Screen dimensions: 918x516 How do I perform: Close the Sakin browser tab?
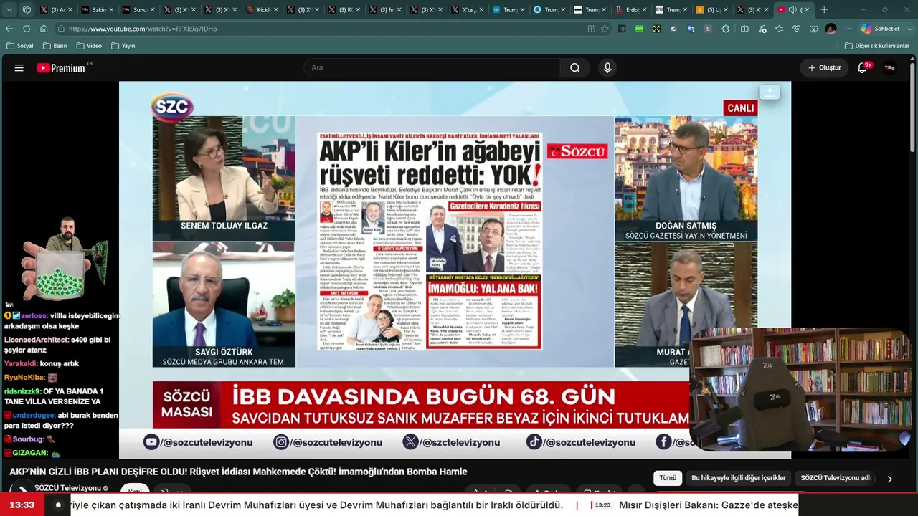(111, 10)
